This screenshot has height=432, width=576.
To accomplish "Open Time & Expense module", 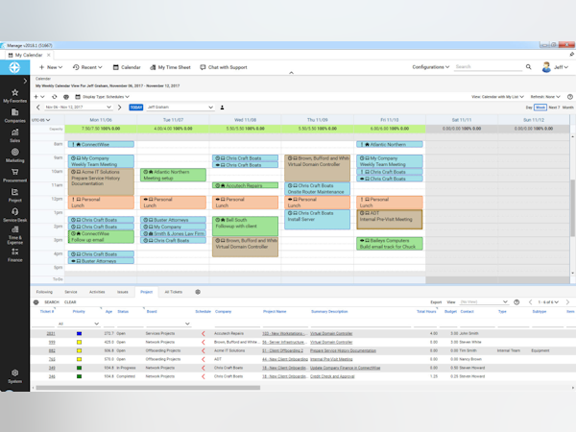I will tap(14, 235).
